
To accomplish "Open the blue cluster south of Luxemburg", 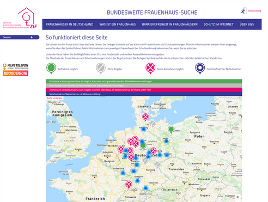I will 123,173.
